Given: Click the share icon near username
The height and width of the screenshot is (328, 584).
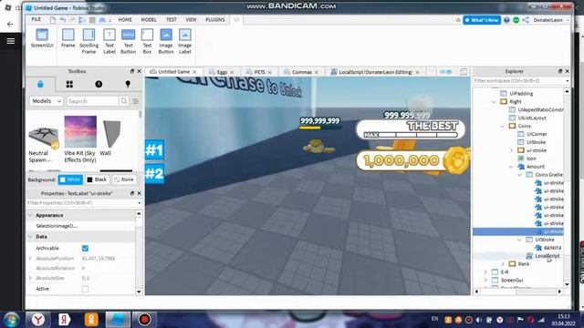Looking at the screenshot, I should 526,20.
